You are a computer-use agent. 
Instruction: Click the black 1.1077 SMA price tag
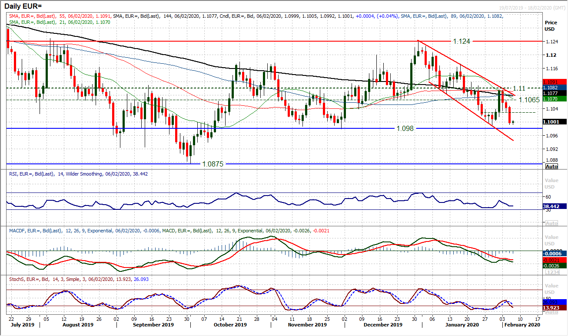coord(554,93)
